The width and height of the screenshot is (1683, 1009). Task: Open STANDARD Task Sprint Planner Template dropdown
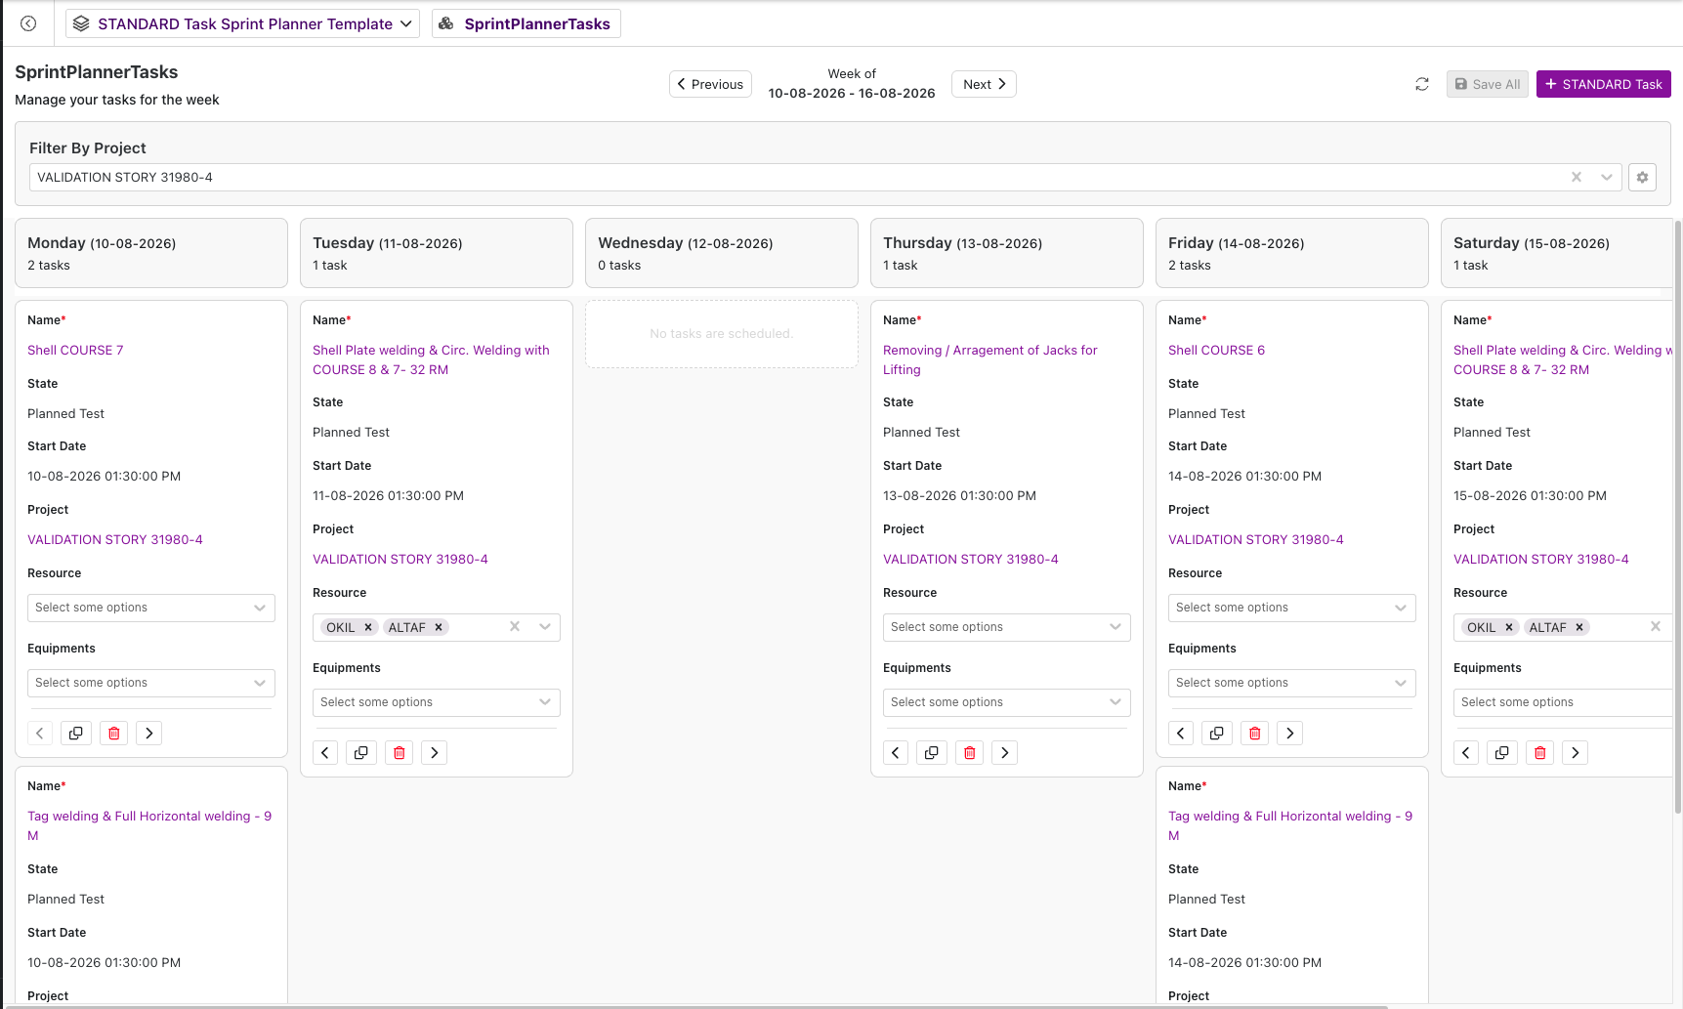pyautogui.click(x=242, y=23)
